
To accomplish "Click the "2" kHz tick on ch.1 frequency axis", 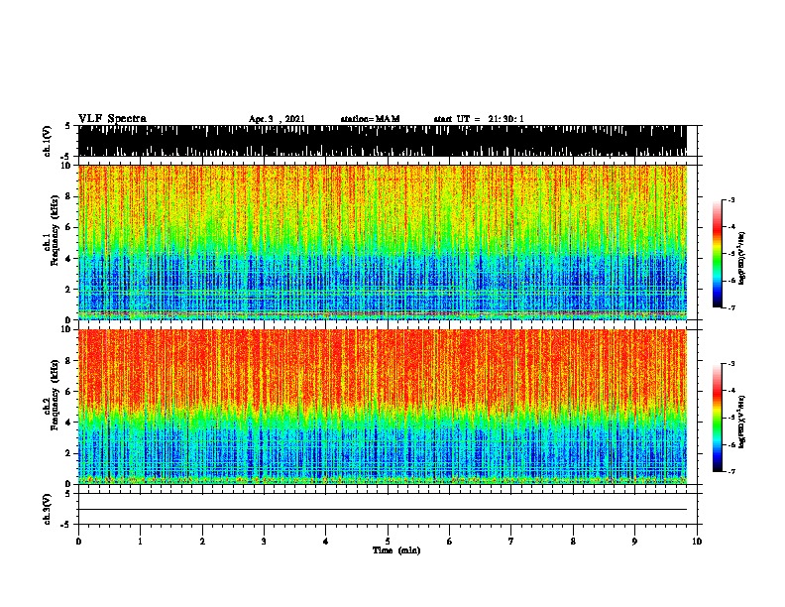I will [x=68, y=289].
